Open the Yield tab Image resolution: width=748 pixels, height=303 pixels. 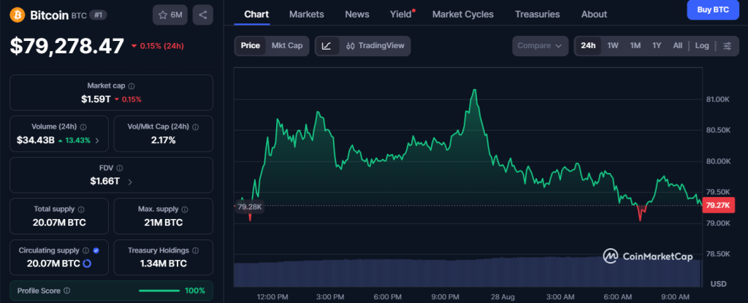point(401,15)
